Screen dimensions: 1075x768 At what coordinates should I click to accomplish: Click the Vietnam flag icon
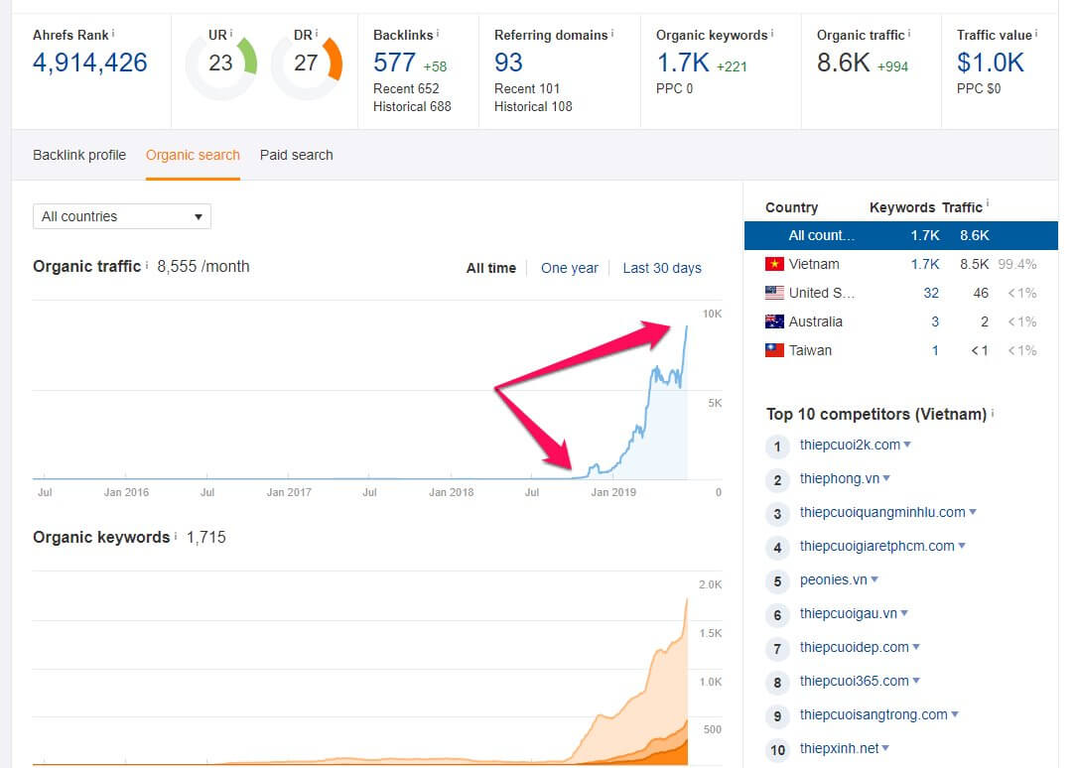[x=774, y=264]
